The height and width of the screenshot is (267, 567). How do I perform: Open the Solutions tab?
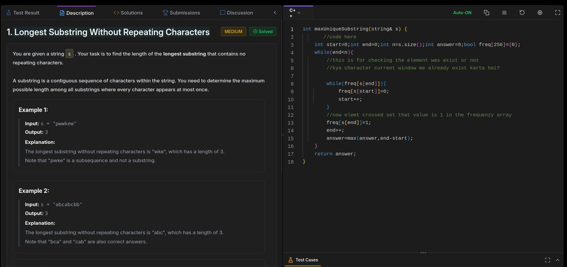pos(128,13)
